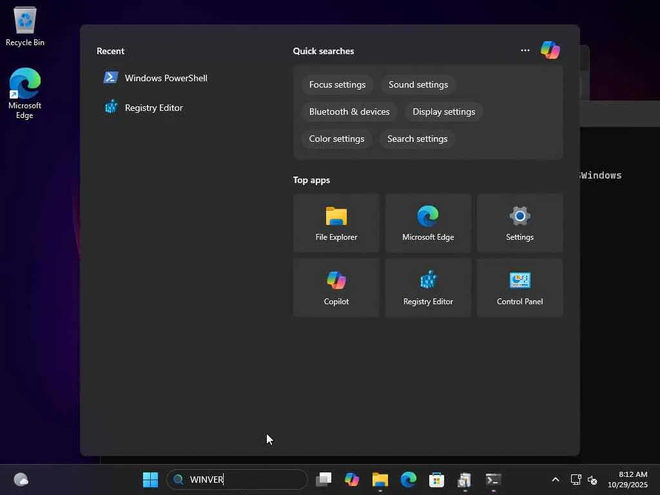Open File Explorer on the taskbar
Viewport: 660px width, 495px height.
[380, 480]
